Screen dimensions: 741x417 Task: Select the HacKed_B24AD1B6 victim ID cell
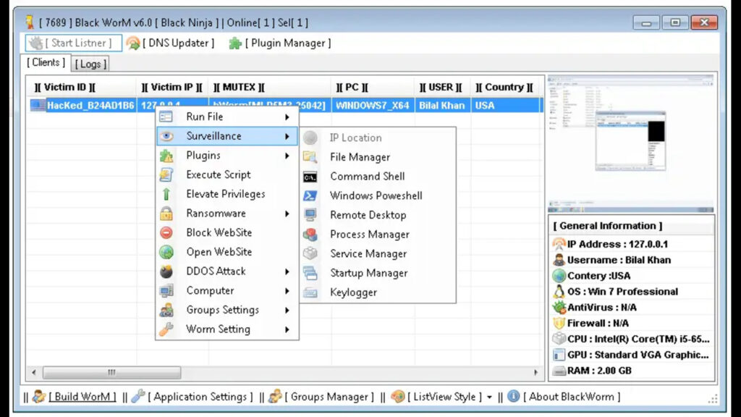coord(90,106)
